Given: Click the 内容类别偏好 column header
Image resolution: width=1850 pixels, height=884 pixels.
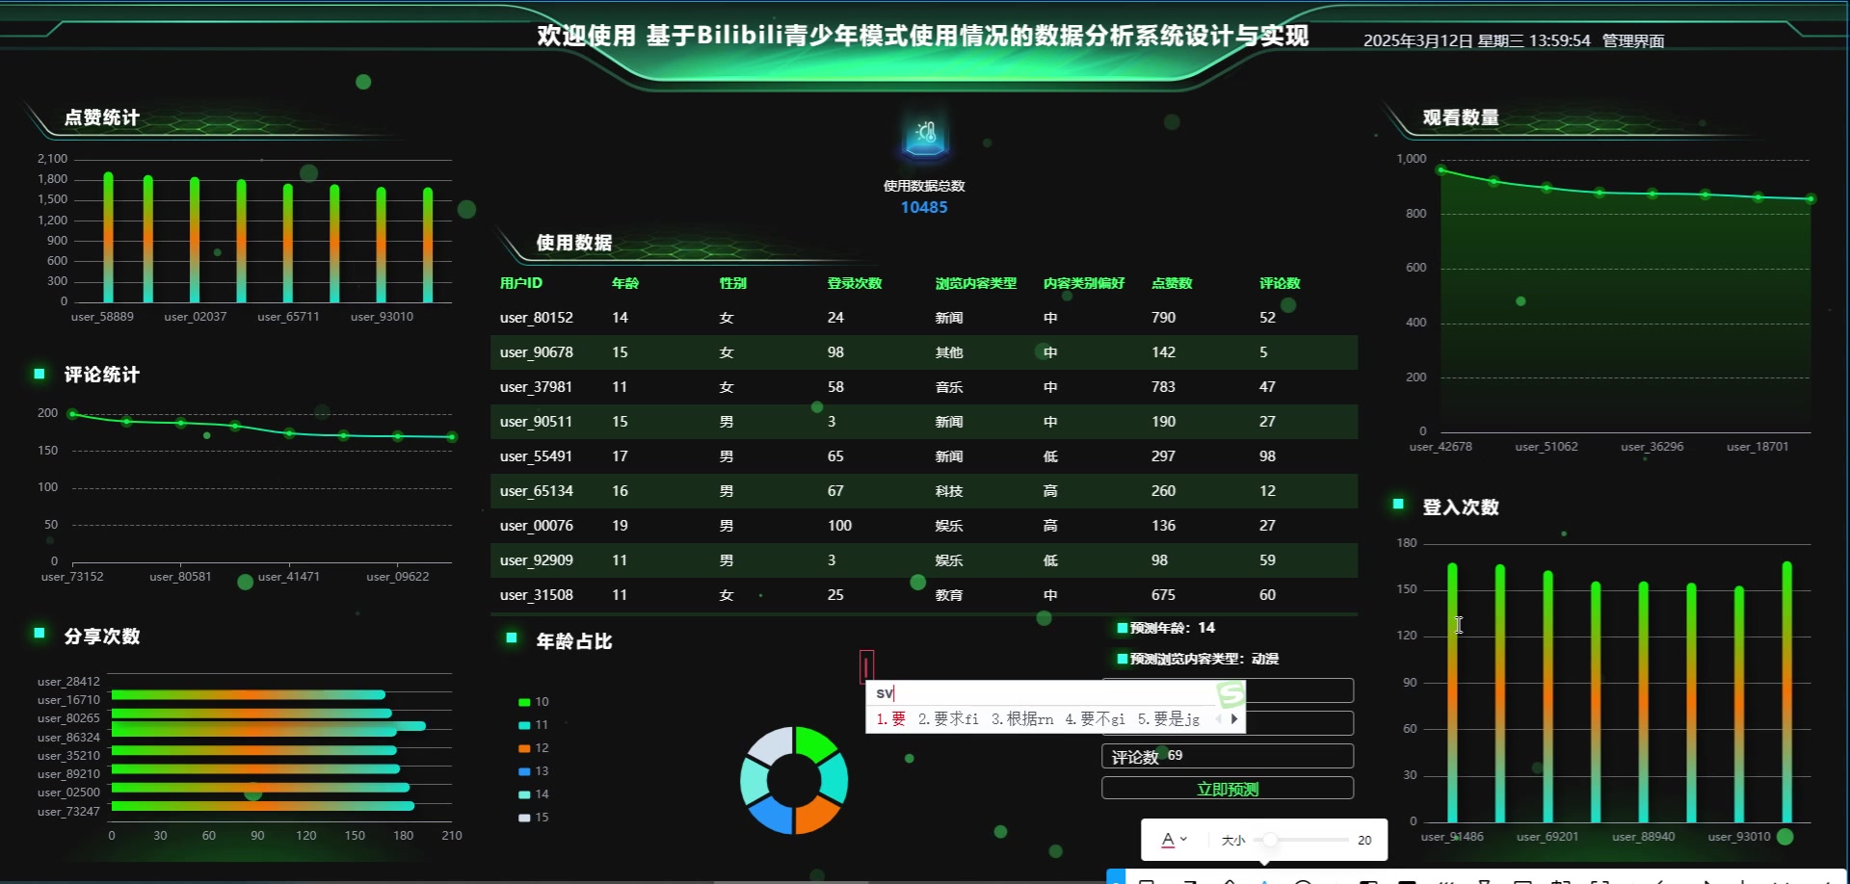Looking at the screenshot, I should pos(1084,283).
